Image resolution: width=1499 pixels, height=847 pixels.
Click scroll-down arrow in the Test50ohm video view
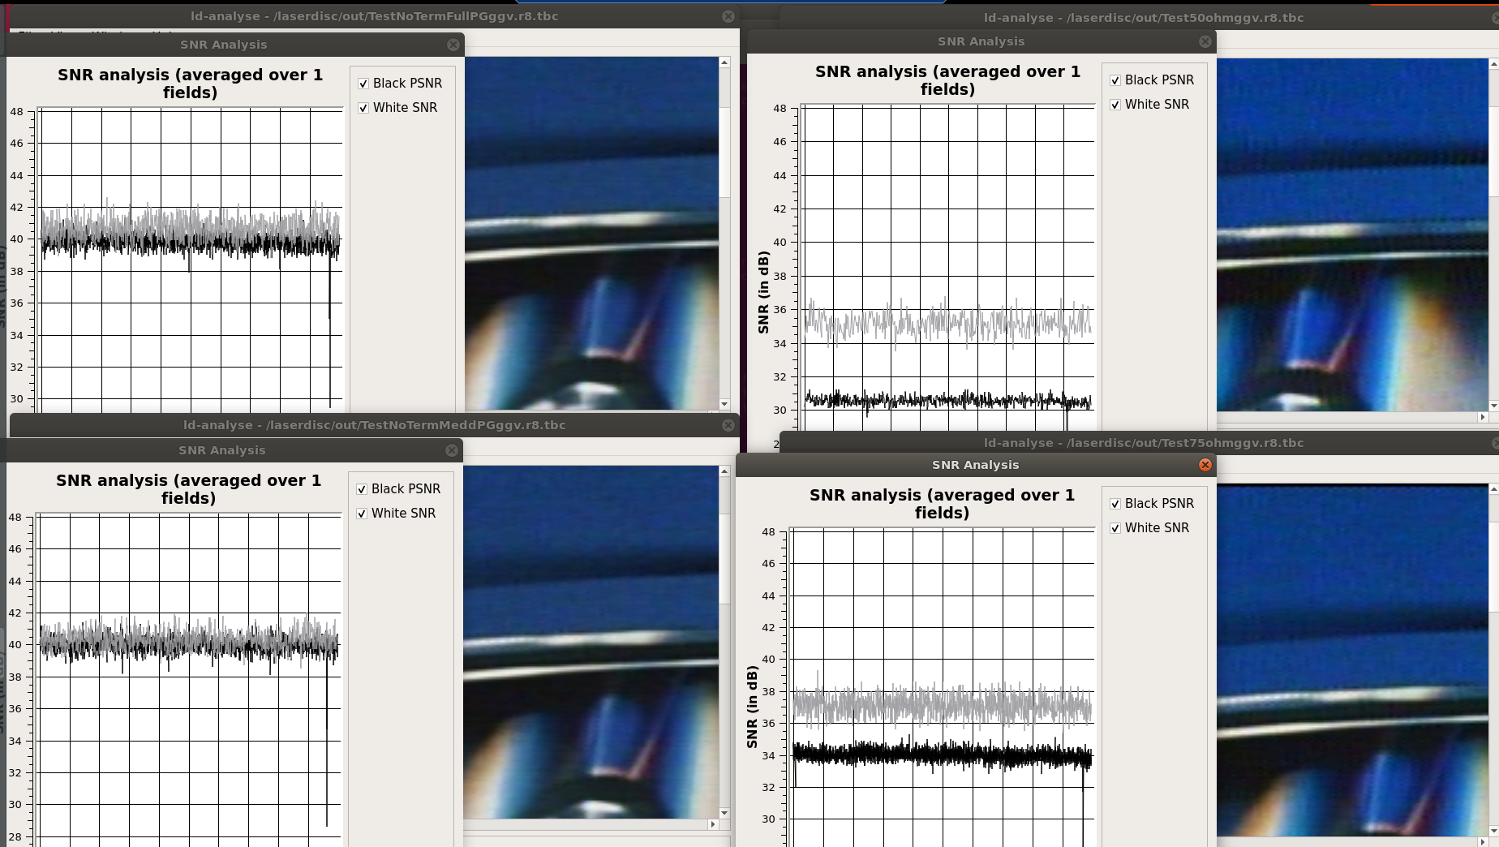pyautogui.click(x=1493, y=406)
